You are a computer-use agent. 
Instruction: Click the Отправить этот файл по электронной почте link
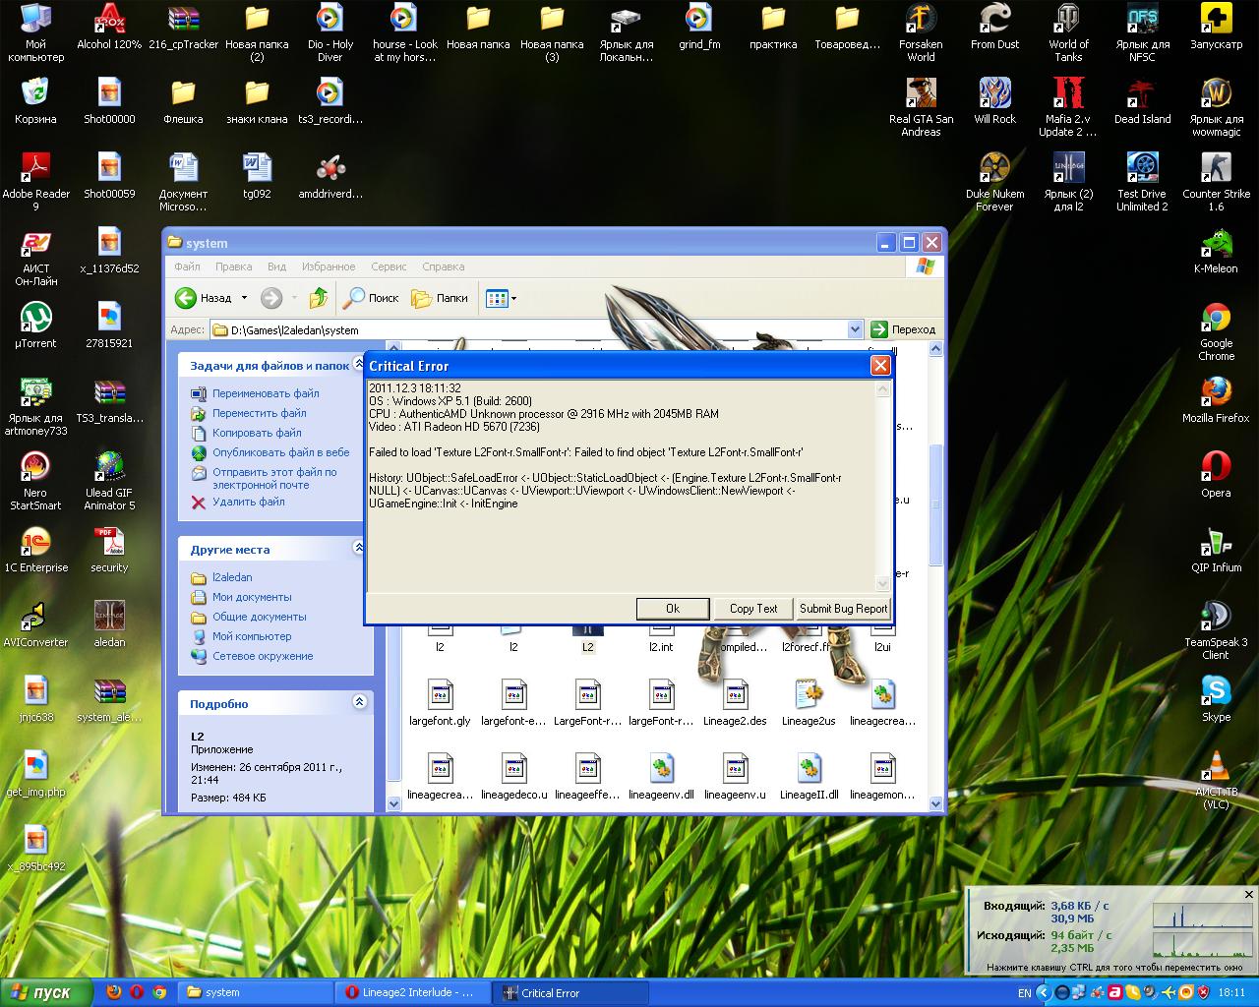pyautogui.click(x=274, y=478)
